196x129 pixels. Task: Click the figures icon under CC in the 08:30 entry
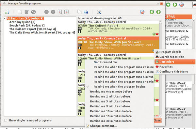pos(79,48)
